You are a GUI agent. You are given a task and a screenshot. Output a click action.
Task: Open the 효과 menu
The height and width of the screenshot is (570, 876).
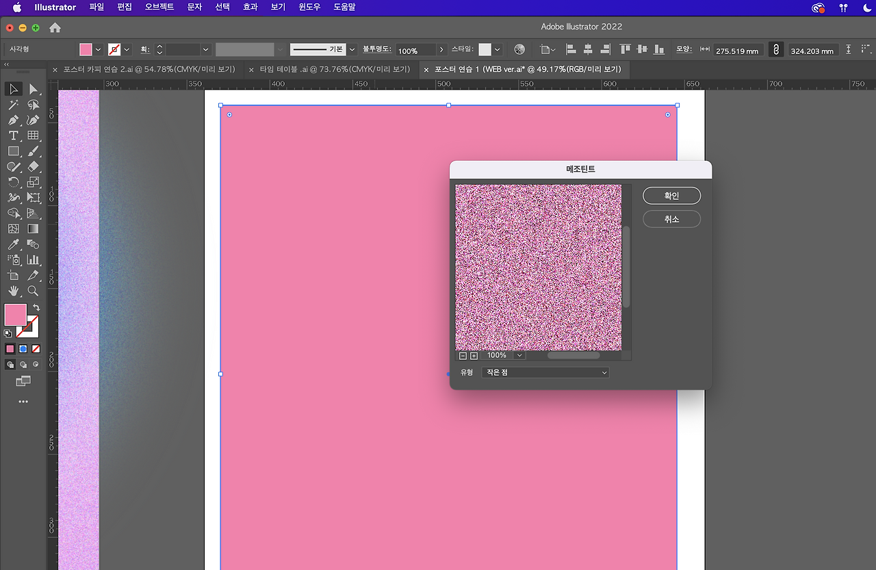250,8
